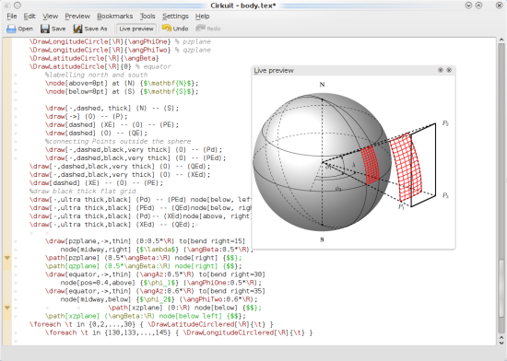Screen dimensions: 507x361
Task: Collapse fold marker at \path[pzplane] line
Action: click(x=7, y=258)
